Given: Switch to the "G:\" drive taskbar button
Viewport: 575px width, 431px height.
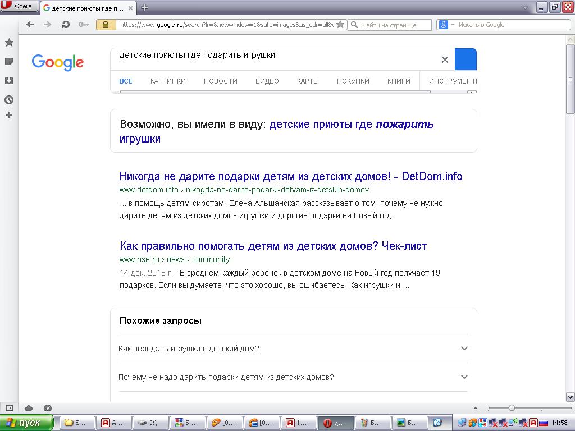Looking at the screenshot, I should (x=150, y=423).
